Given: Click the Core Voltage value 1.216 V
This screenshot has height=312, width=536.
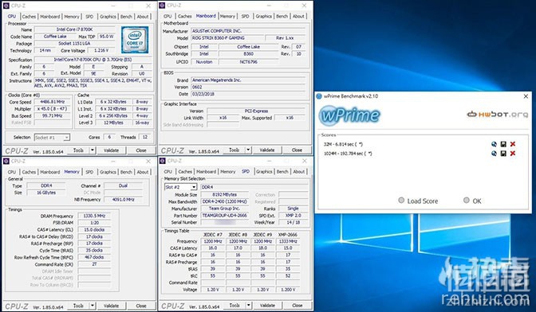Looking at the screenshot, I should click(101, 50).
